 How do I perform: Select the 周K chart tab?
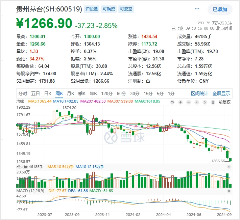[59, 93]
